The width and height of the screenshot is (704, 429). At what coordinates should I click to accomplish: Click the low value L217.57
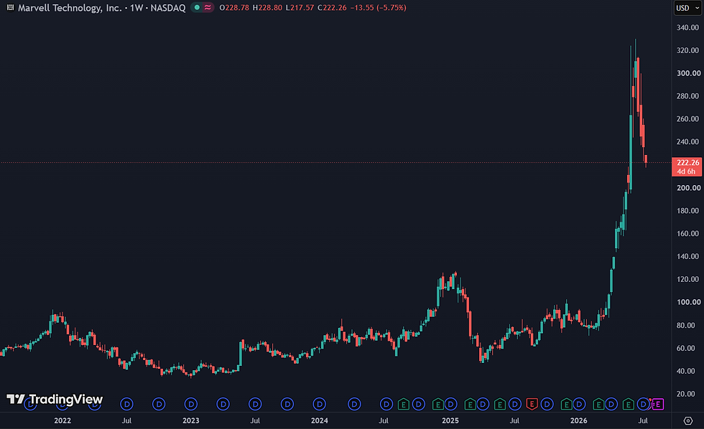click(x=300, y=8)
